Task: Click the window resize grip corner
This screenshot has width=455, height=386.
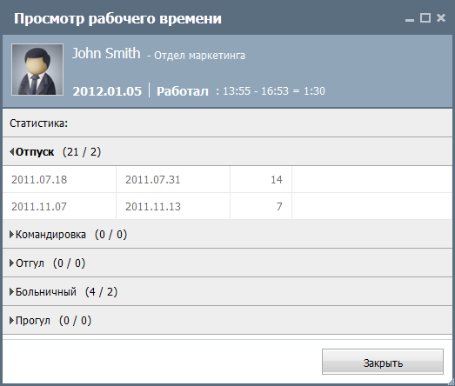Action: 451,382
